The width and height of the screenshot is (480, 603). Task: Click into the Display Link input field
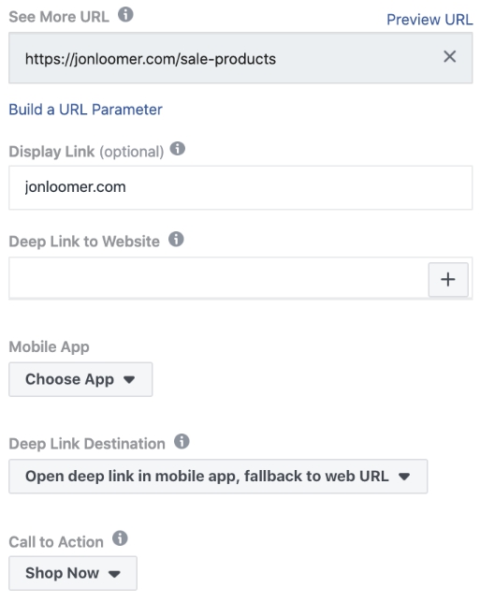240,187
